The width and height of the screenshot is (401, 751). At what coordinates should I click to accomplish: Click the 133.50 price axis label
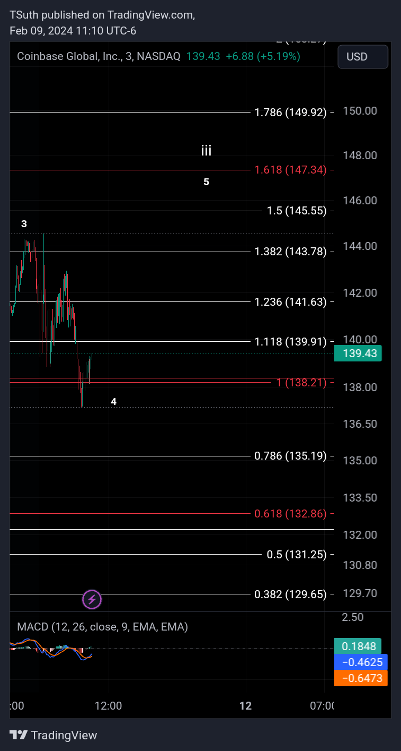[360, 498]
